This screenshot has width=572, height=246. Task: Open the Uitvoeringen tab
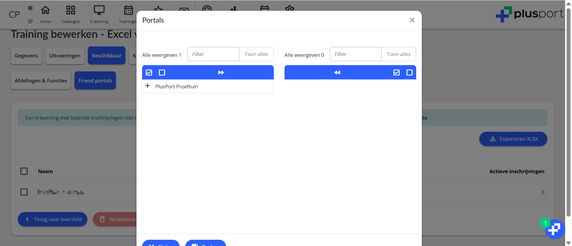tap(65, 56)
